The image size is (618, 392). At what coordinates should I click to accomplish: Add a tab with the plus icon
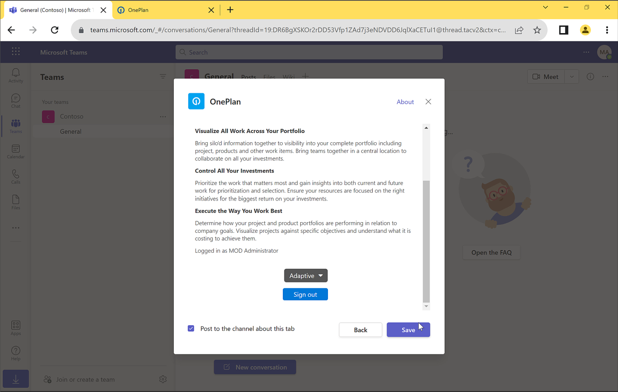[305, 76]
